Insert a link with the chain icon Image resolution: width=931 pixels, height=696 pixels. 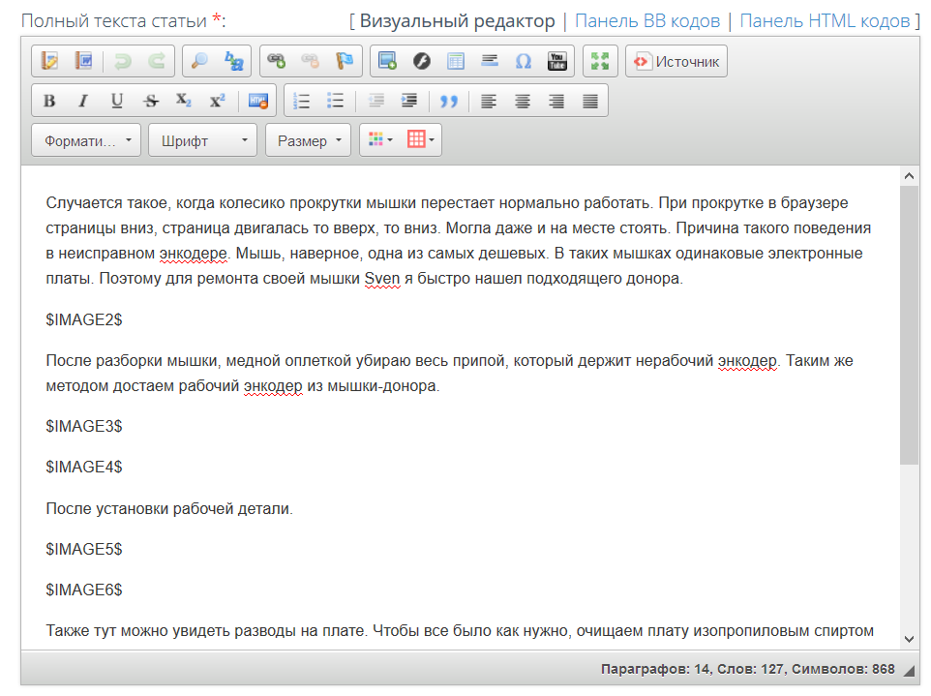pyautogui.click(x=277, y=61)
